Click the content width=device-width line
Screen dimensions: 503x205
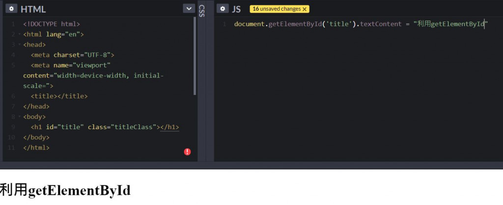[x=93, y=76]
